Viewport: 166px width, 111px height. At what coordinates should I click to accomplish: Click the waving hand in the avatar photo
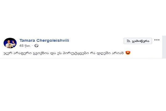[13, 42]
